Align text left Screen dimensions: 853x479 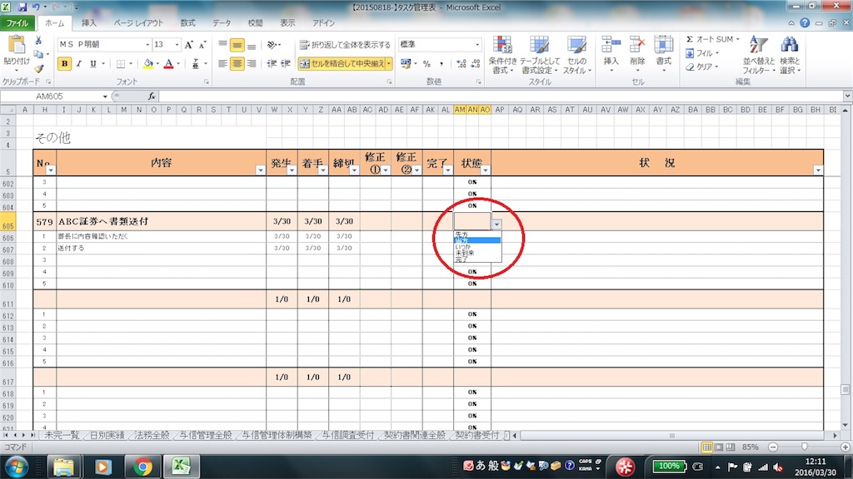(x=222, y=63)
